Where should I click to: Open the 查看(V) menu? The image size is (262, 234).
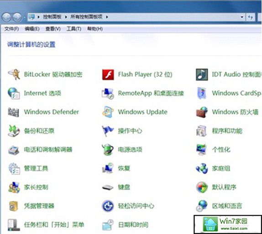[x=53, y=29]
